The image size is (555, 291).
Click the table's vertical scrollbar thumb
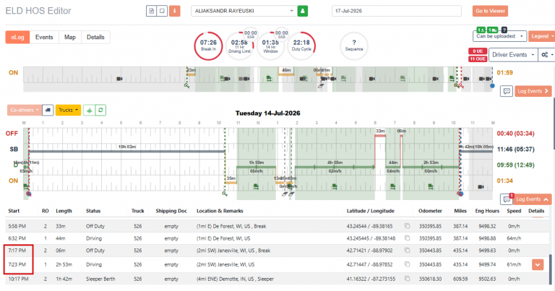click(551, 269)
